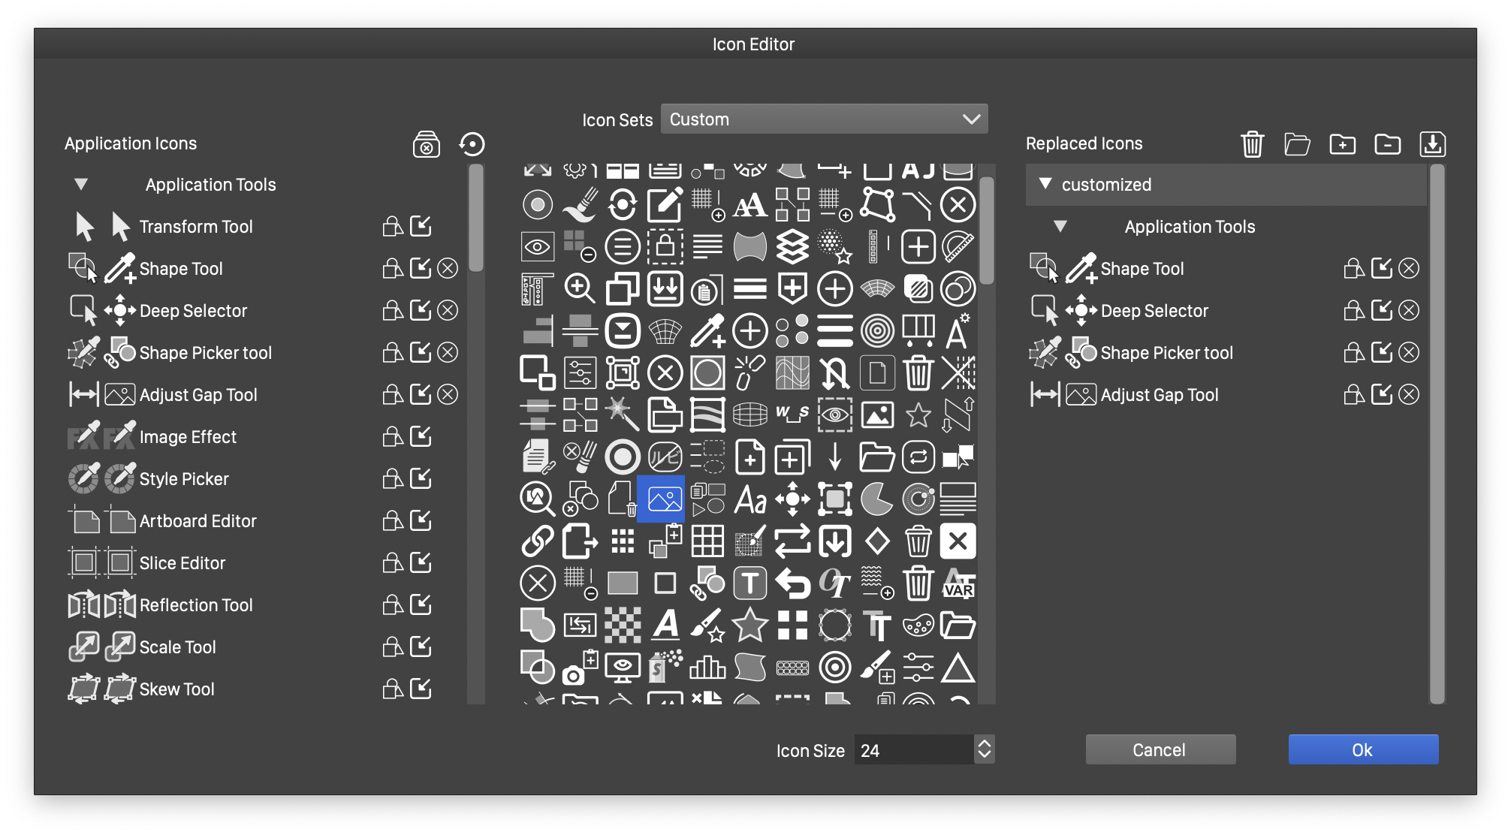Image resolution: width=1511 pixels, height=835 pixels.
Task: Collapse Application Tools in Application Icons list
Action: pyautogui.click(x=81, y=184)
